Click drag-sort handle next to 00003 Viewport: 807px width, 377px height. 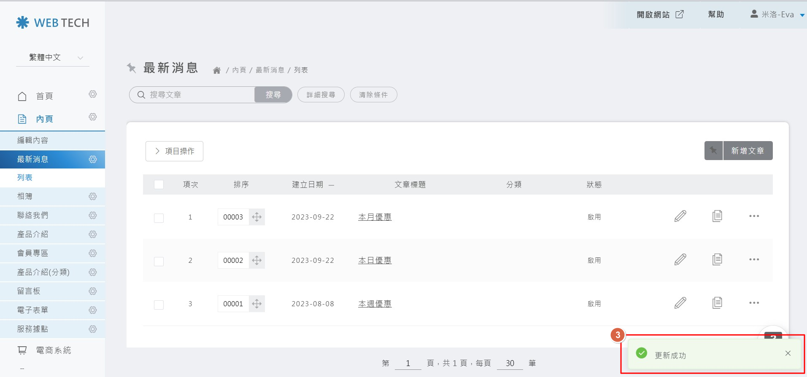coord(257,217)
